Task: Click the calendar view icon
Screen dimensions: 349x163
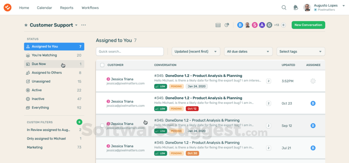Action: 218,25
